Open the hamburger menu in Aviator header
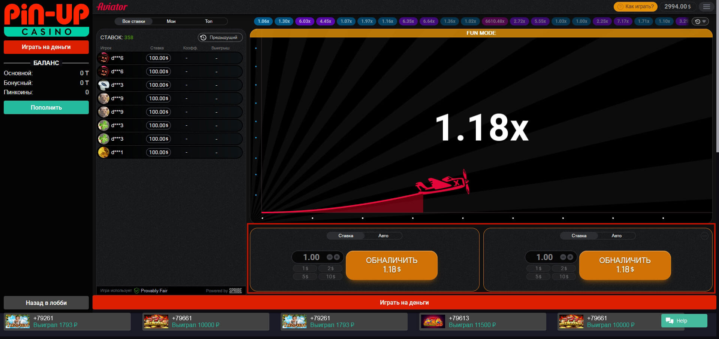The image size is (719, 339). coord(706,7)
